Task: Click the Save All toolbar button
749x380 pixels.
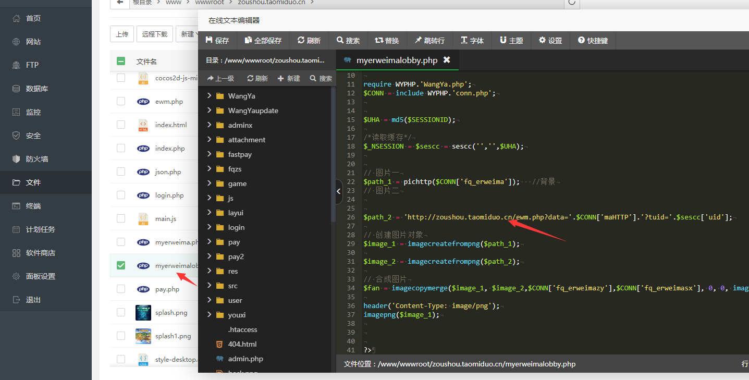Action: (x=263, y=40)
